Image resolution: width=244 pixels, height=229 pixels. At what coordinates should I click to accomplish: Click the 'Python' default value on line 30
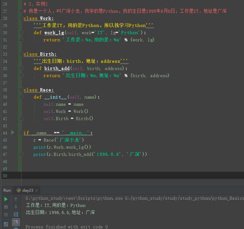coord(130,33)
